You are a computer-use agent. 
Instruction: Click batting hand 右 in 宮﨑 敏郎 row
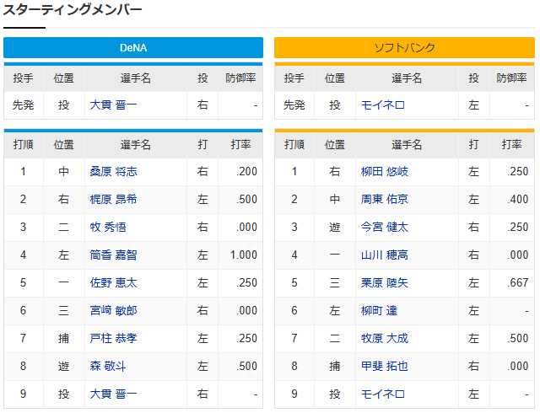(202, 311)
